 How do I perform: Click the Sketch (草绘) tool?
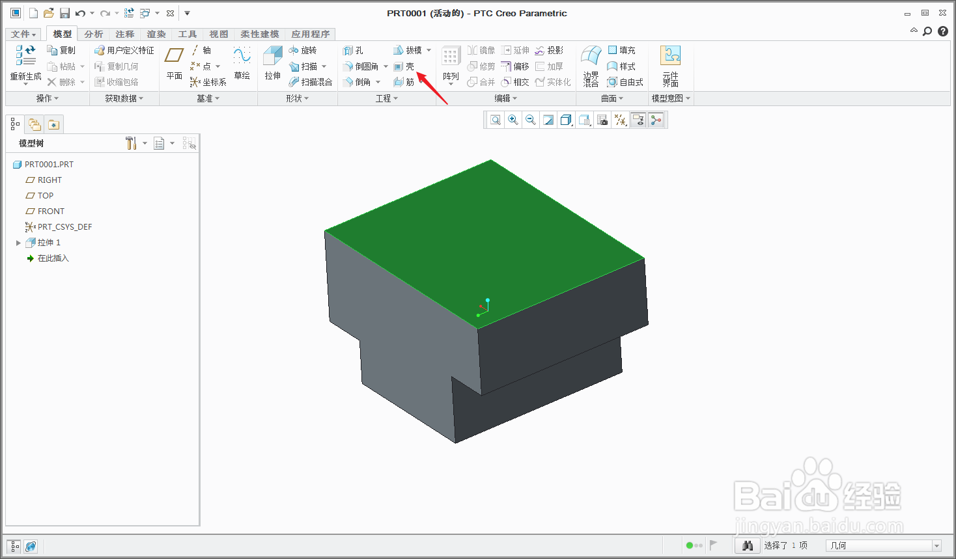point(242,63)
